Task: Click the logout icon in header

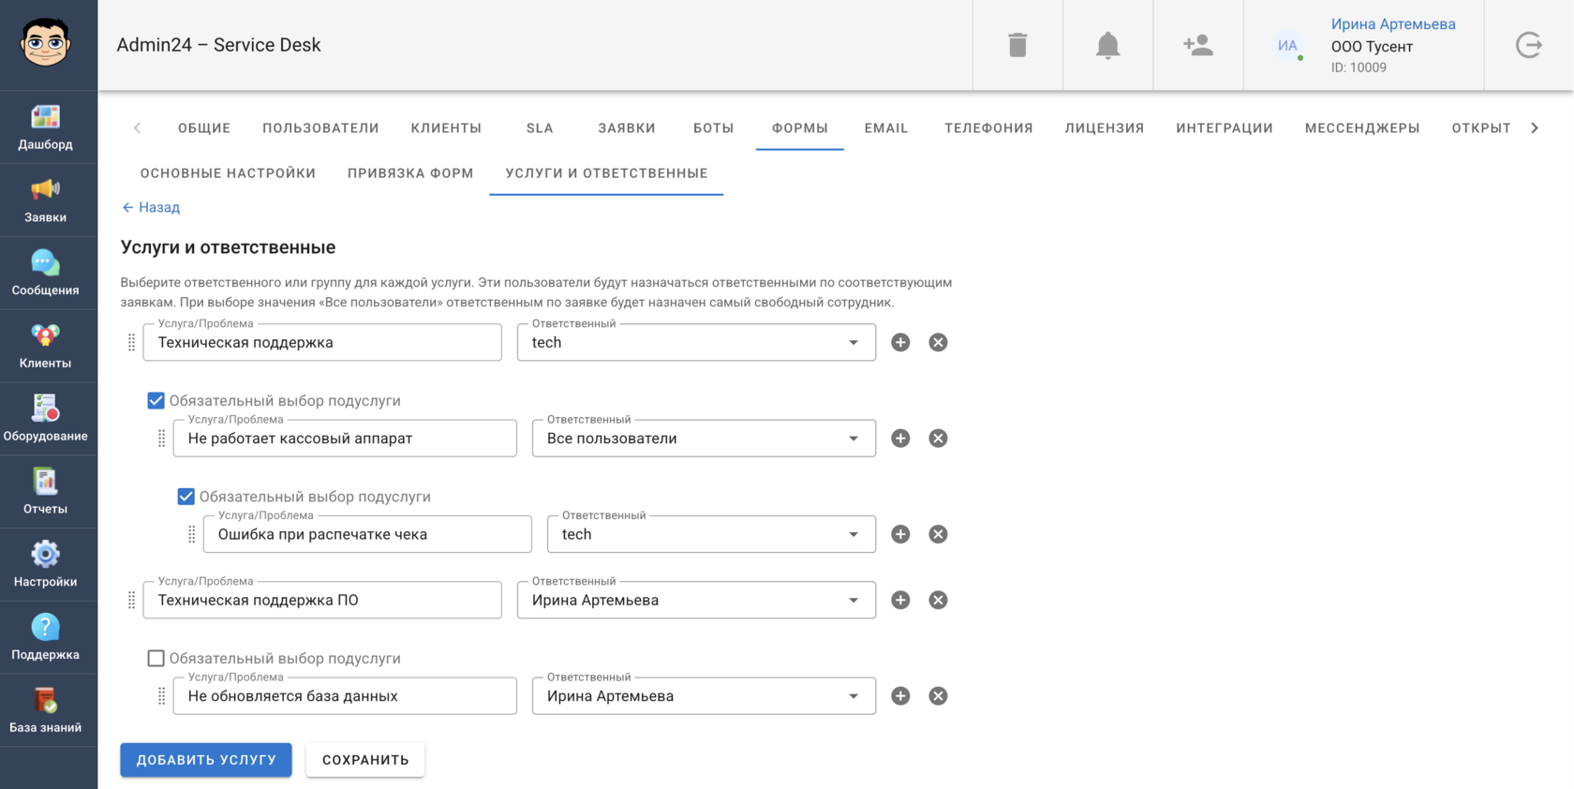Action: pyautogui.click(x=1529, y=45)
